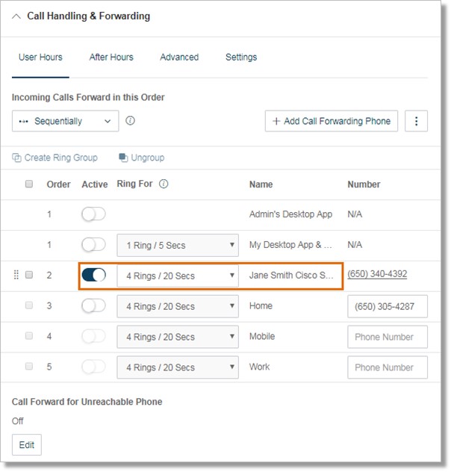Check the box for Mobile row
Viewport: 451px width, 472px height.
[29, 335]
